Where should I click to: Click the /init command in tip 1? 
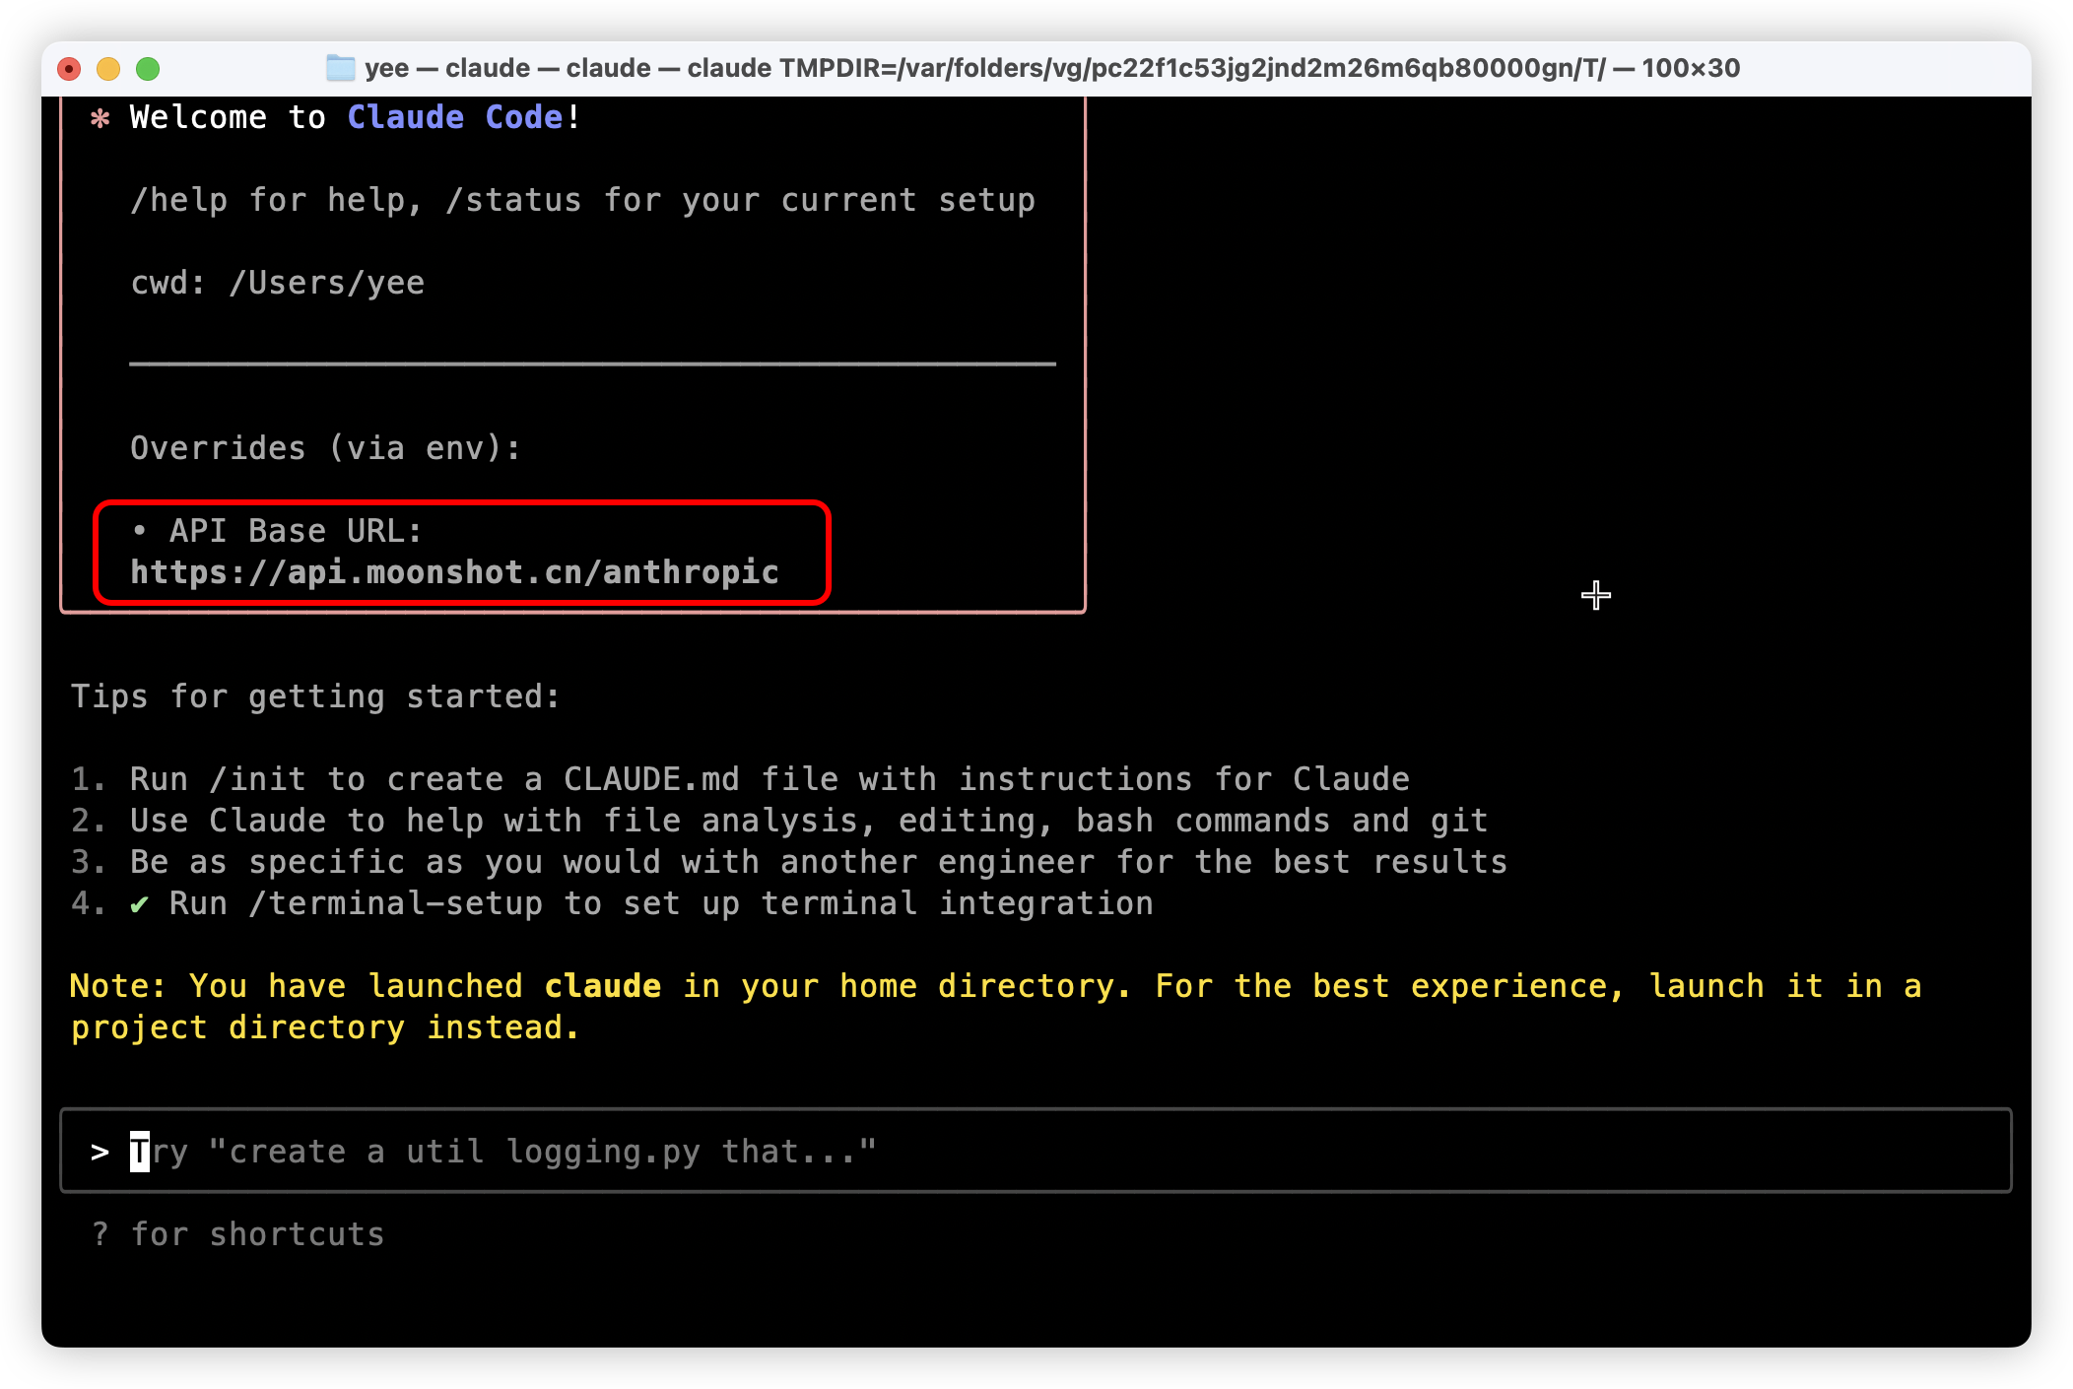tap(257, 779)
